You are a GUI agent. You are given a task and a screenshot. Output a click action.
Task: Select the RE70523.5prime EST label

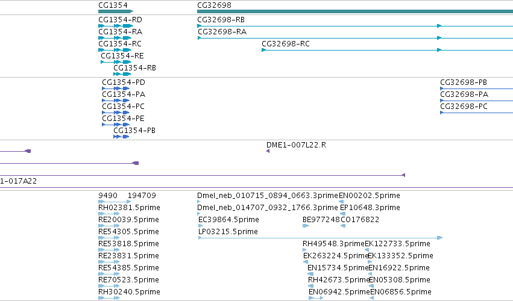click(x=128, y=281)
